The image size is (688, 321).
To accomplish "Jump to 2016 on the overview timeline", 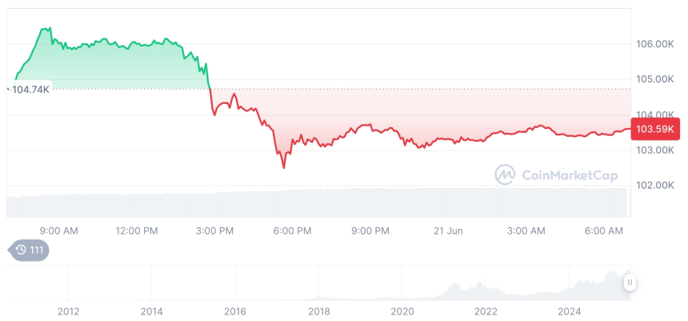I will click(x=235, y=311).
